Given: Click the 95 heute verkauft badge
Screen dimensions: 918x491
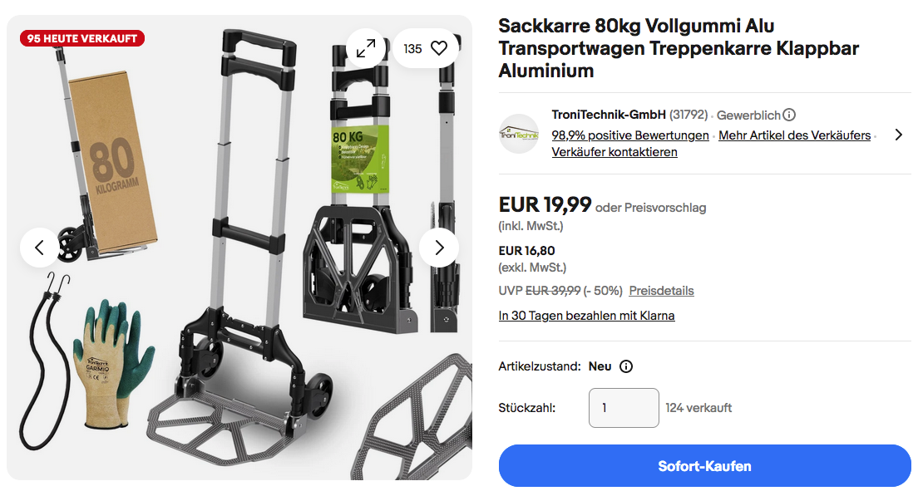Looking at the screenshot, I should pyautogui.click(x=81, y=38).
